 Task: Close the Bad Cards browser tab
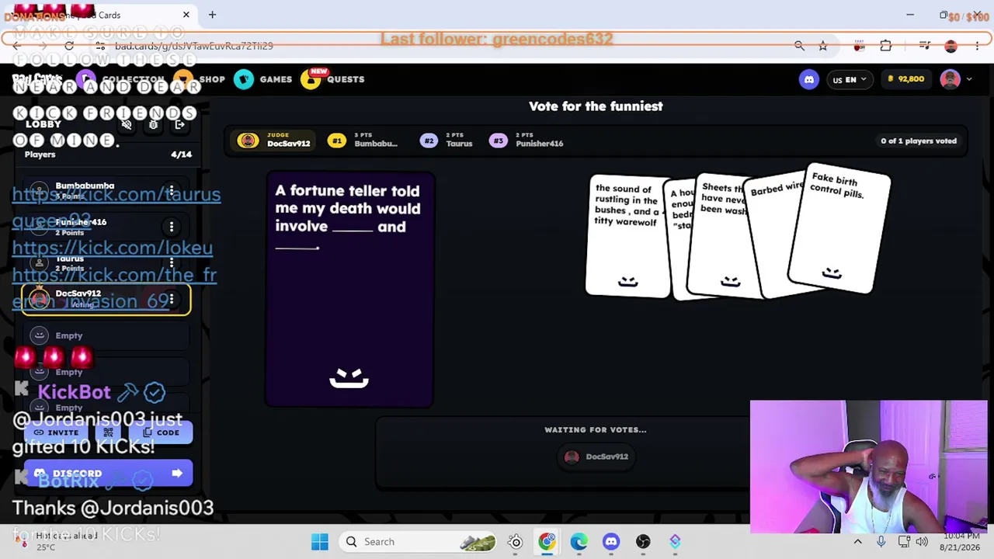(x=186, y=15)
